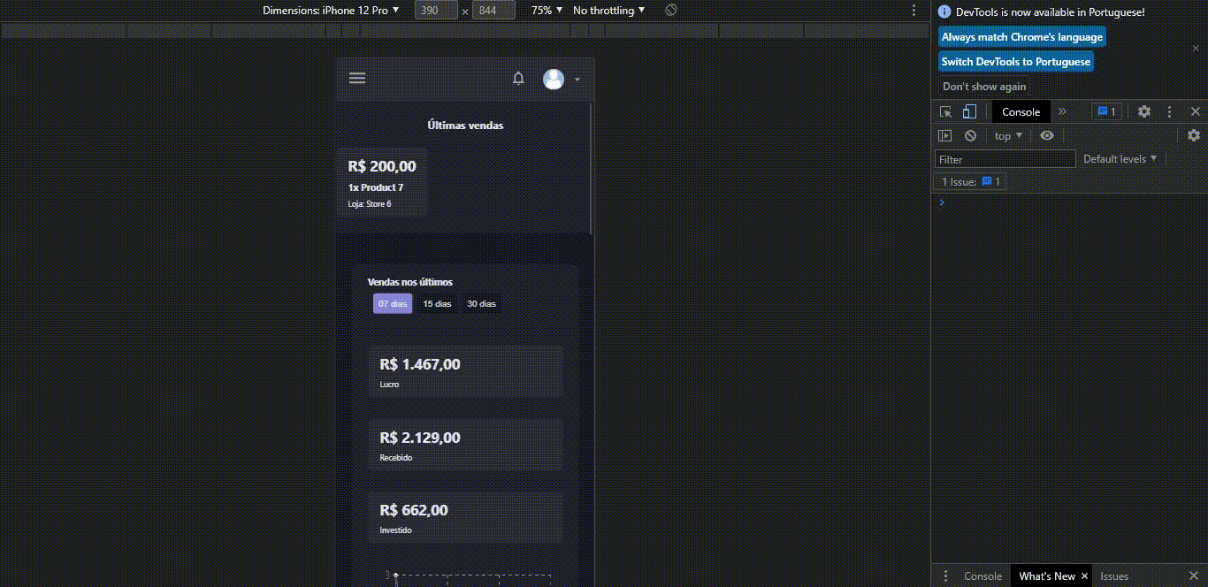Open console settings gear

click(1194, 135)
